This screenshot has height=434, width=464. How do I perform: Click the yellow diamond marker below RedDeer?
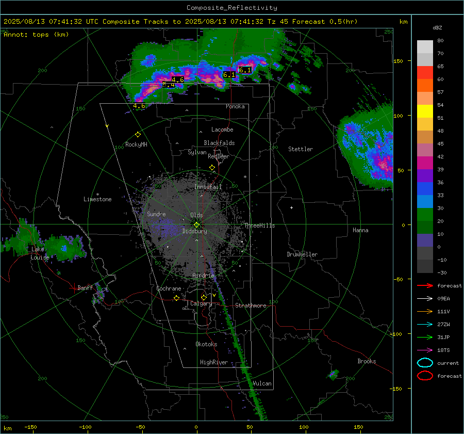[x=212, y=168]
